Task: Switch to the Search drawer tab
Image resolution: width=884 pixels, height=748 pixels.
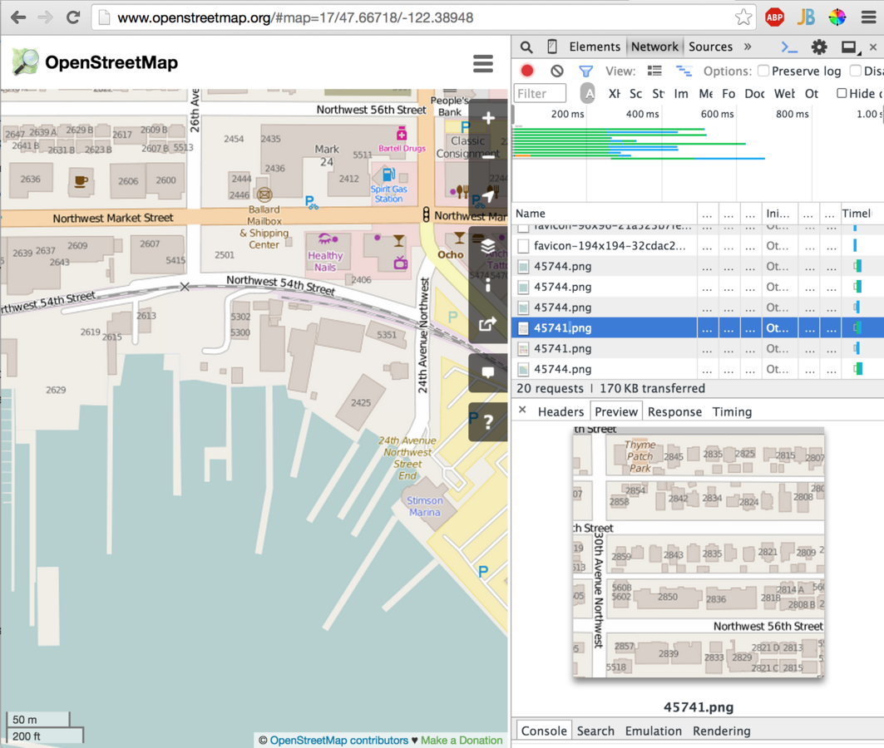Action: click(595, 731)
